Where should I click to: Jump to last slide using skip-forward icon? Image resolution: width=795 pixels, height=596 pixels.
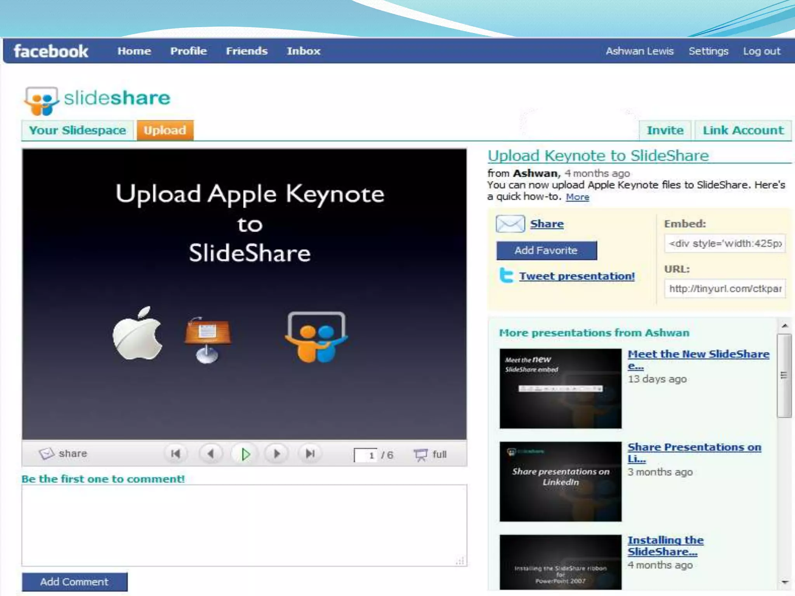310,454
